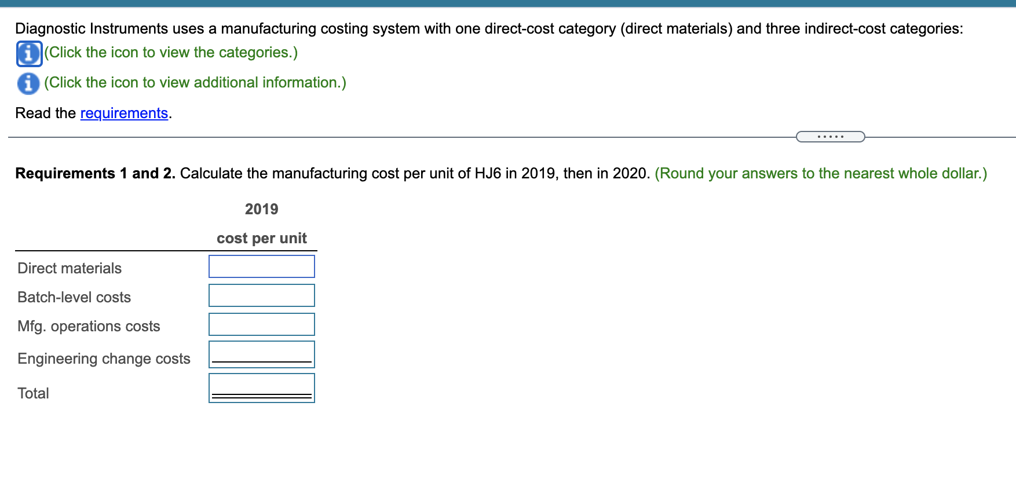The height and width of the screenshot is (483, 1016).
Task: Collapse the question section using the dotted control
Action: [x=831, y=137]
